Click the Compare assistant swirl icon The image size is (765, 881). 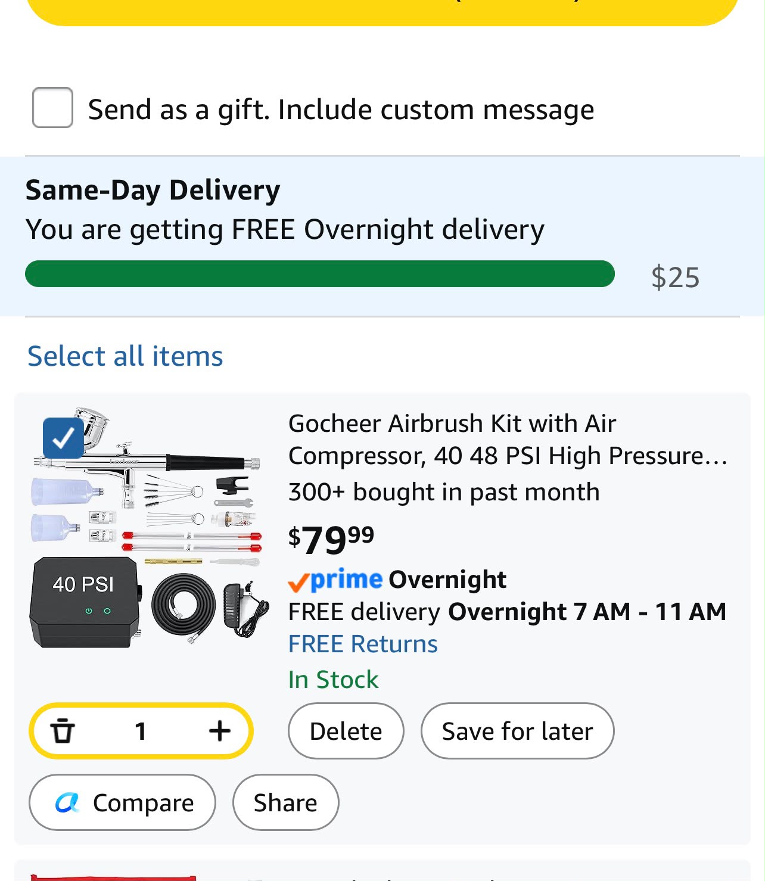pos(67,802)
